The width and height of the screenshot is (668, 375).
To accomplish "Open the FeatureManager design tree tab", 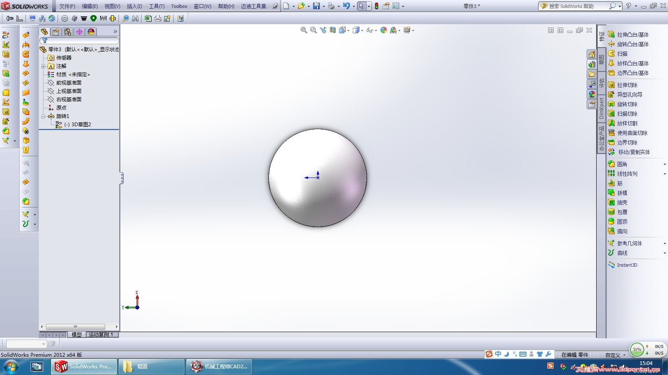I will click(x=44, y=32).
